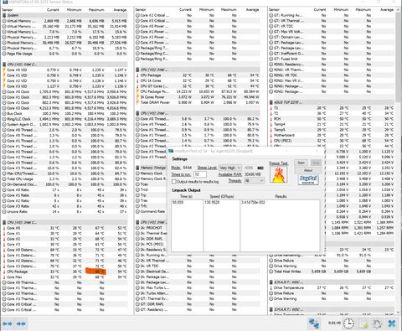402x331 pixels.
Task: Select the Ring/LLC Clock row
Action: pos(64,119)
